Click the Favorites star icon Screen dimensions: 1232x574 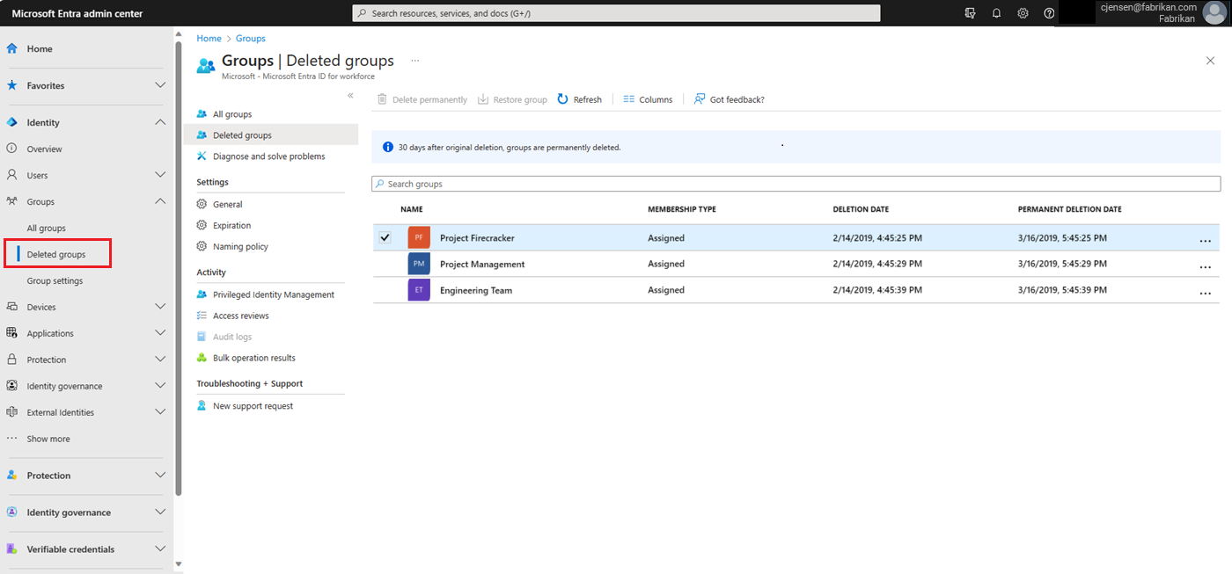[12, 86]
